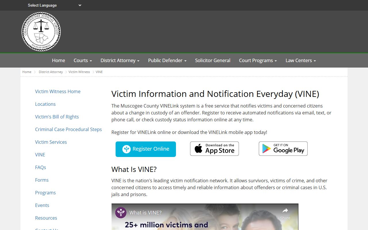Expand the Court Programs menu

pos(258,60)
